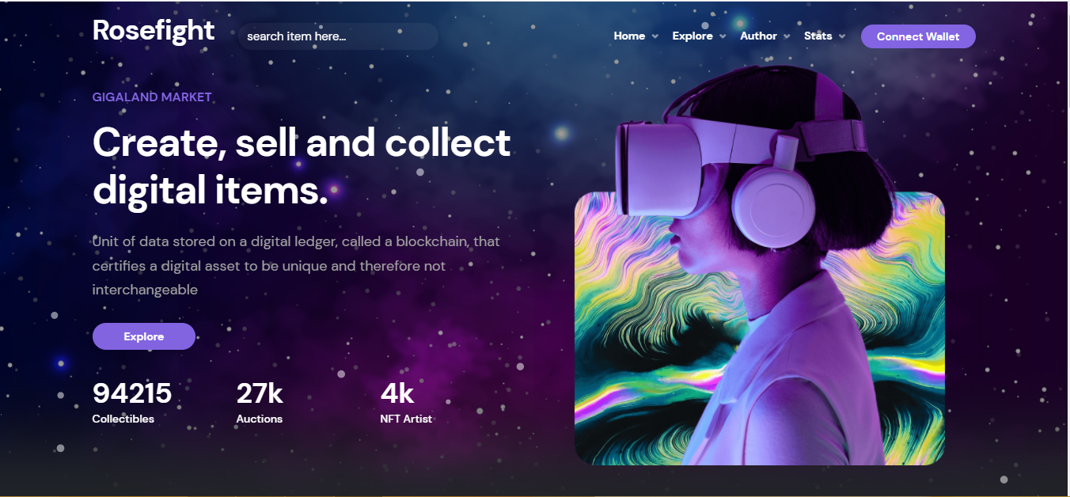The height and width of the screenshot is (497, 1070).
Task: Click the 94215 Collectibles counter
Action: pos(132,403)
